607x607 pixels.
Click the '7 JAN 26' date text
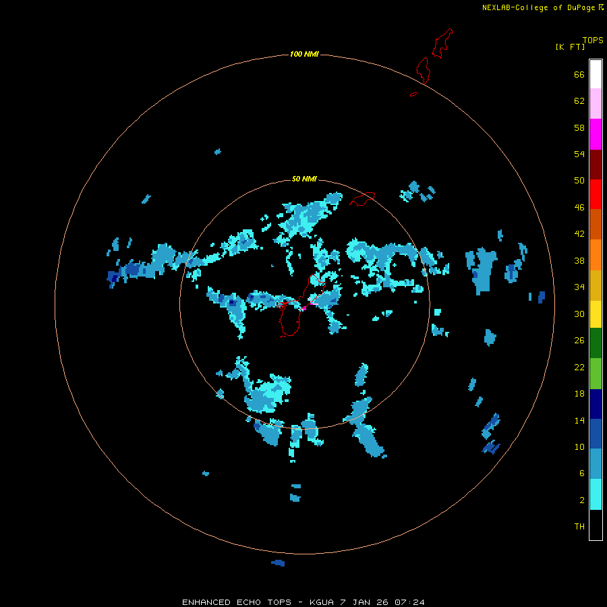(365, 602)
